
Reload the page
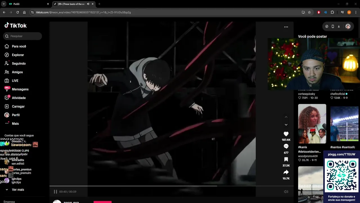point(17,12)
